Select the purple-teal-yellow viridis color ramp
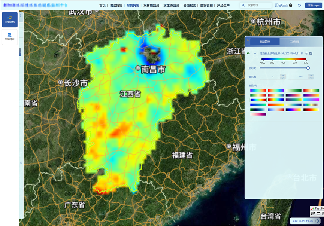 click(x=294, y=100)
